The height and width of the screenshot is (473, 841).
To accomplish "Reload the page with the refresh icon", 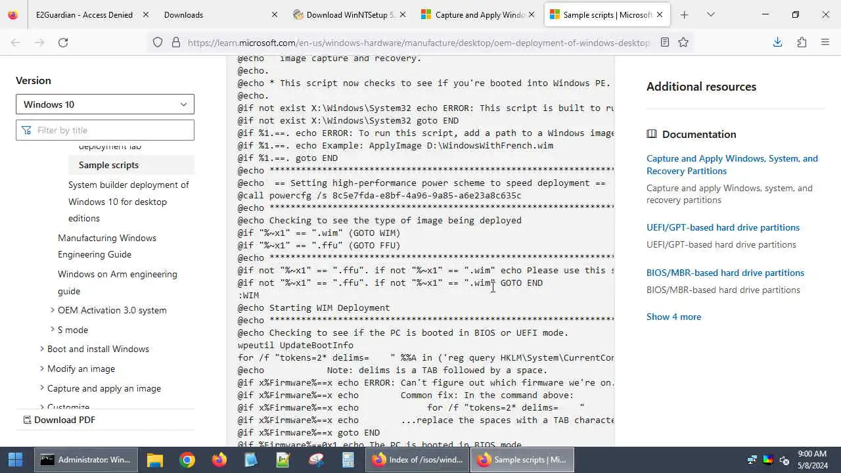I will (63, 42).
